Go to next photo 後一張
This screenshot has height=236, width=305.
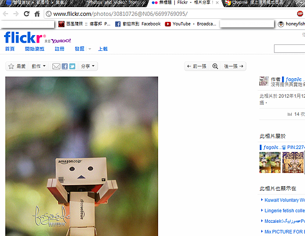(234, 66)
